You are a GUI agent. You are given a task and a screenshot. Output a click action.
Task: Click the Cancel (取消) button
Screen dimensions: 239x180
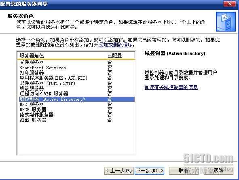tap(183, 171)
